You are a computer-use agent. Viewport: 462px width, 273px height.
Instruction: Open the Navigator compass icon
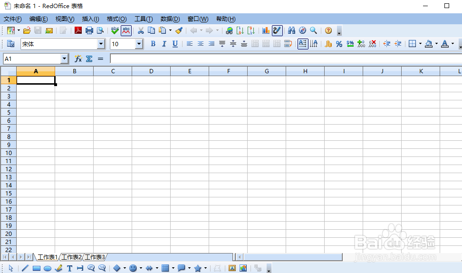[302, 30]
